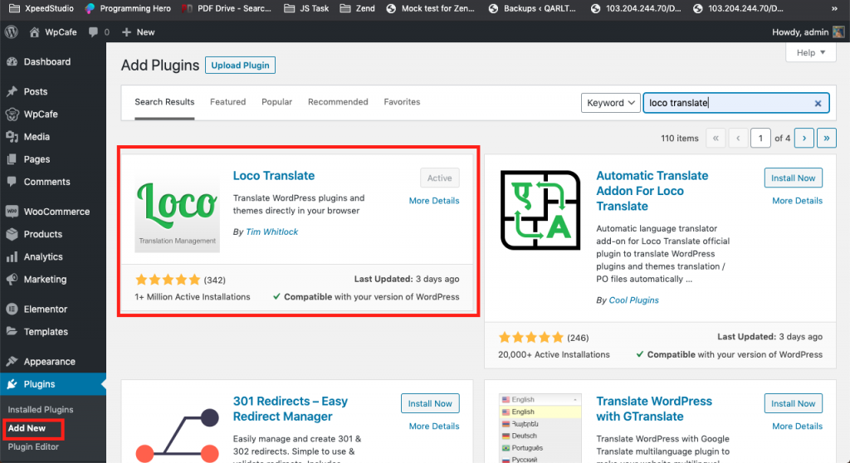Open the Howdy, admin account menu
The height and width of the screenshot is (463, 850).
coord(808,32)
